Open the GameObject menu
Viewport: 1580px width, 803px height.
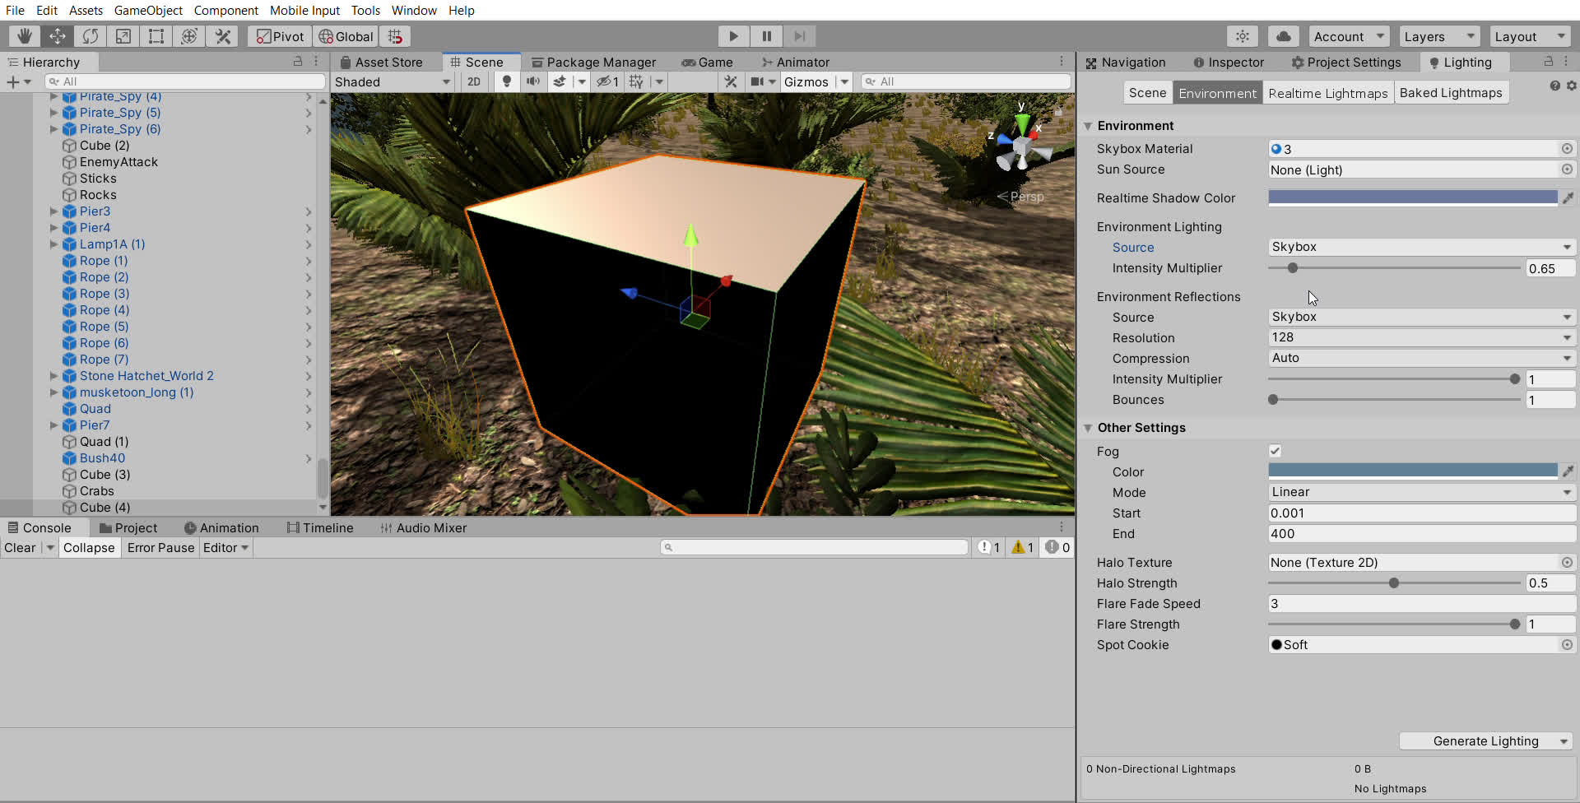tap(148, 10)
